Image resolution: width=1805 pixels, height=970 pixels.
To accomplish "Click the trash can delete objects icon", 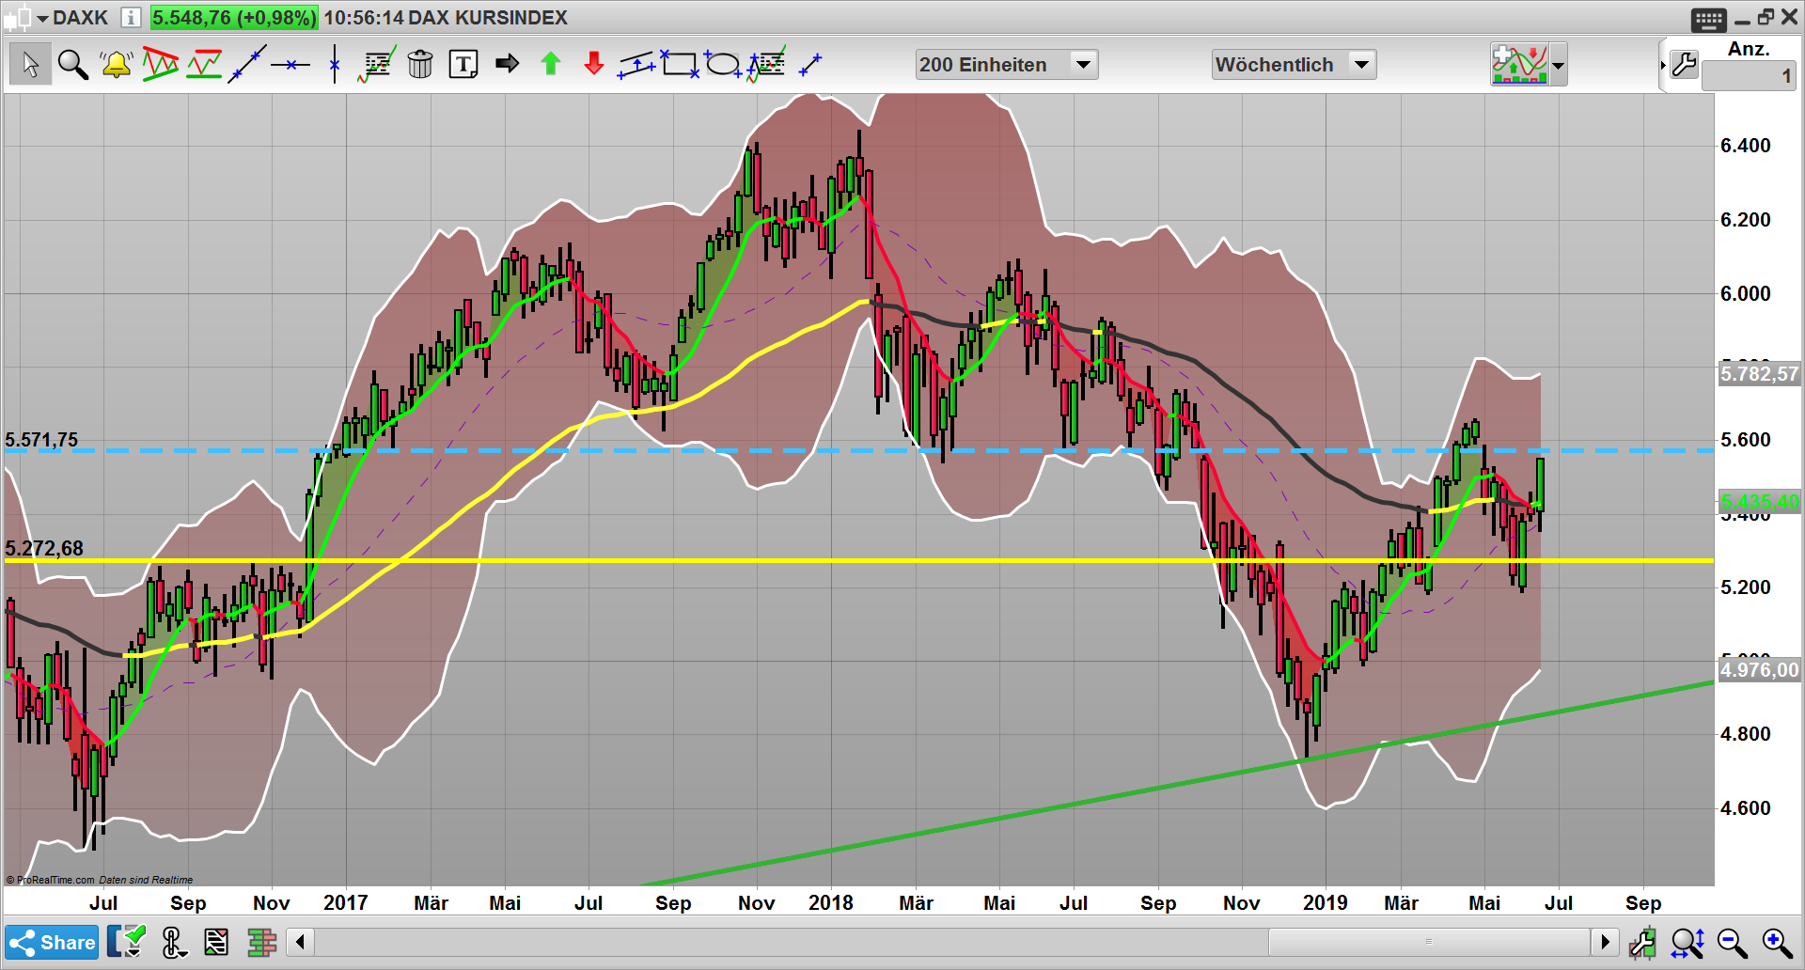I will pos(420,64).
